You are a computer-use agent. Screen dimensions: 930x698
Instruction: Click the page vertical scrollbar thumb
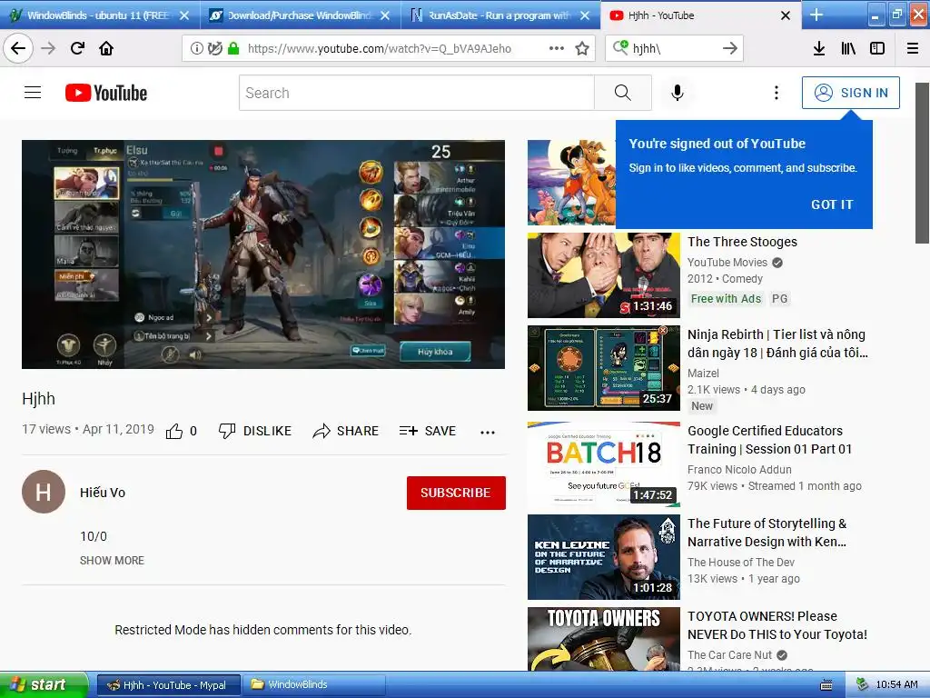923,164
